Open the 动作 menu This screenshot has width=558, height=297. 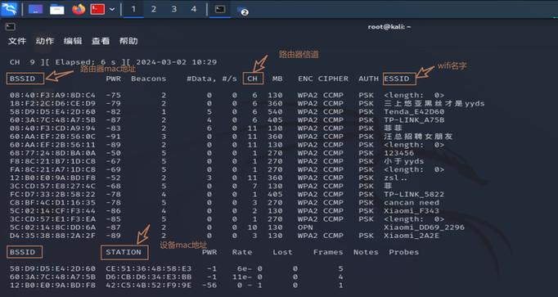click(45, 41)
